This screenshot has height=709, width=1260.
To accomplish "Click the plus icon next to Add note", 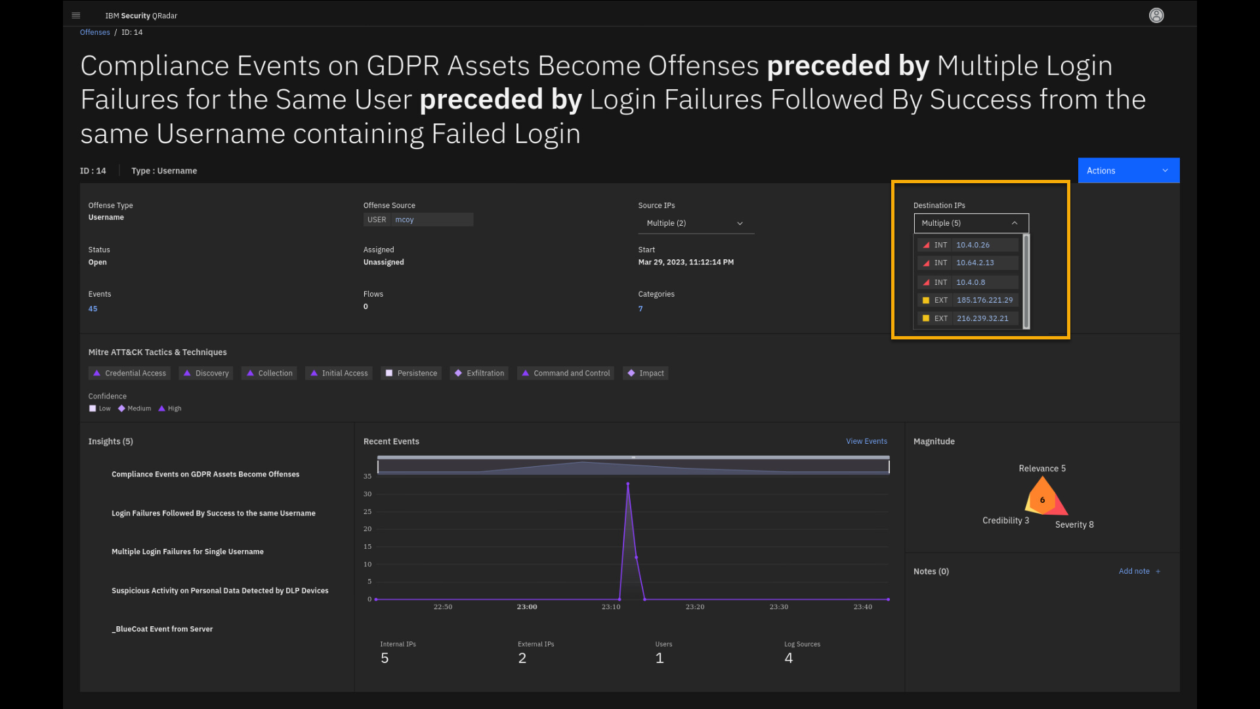I will point(1158,571).
